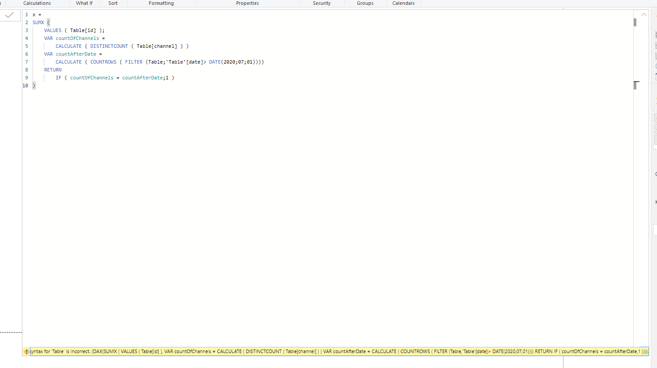Click the What If ribbon group label
This screenshot has height=368, width=657.
coord(84,3)
